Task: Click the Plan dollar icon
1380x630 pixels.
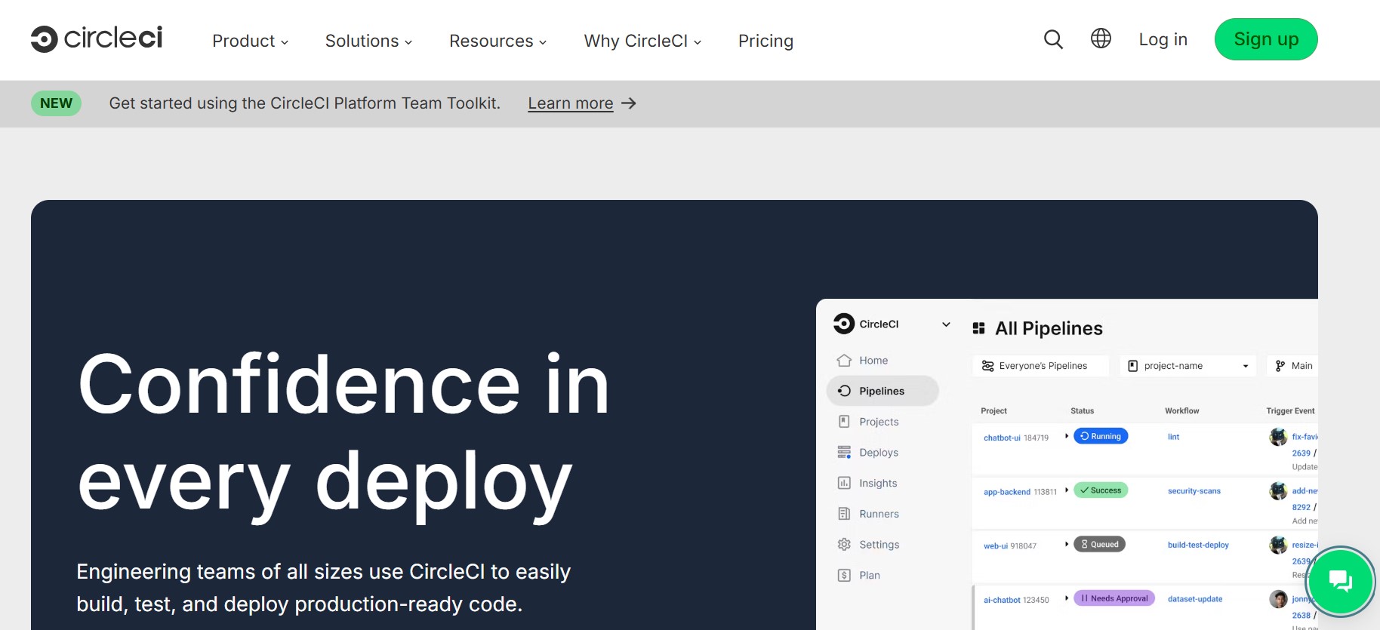Action: (x=844, y=576)
